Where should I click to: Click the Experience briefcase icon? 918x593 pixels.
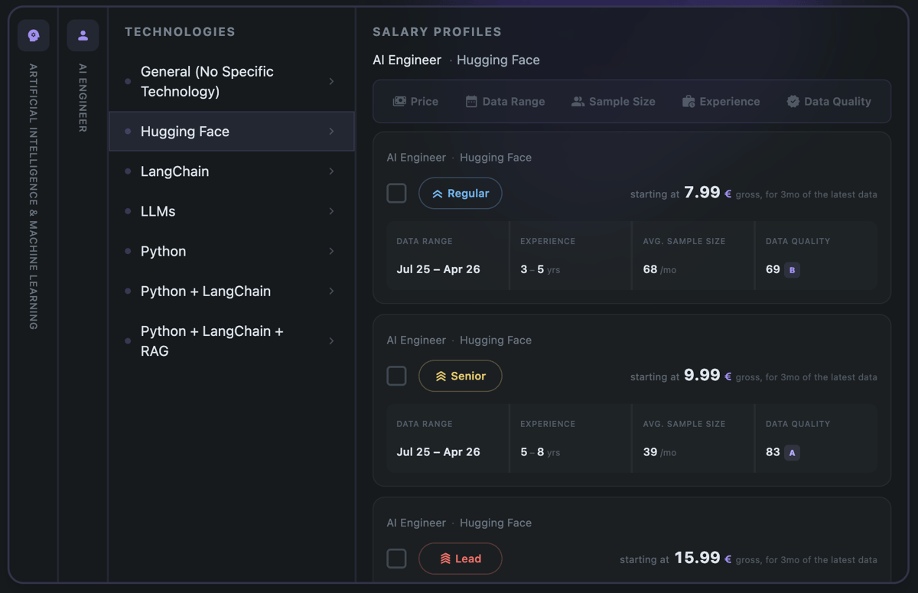point(688,101)
